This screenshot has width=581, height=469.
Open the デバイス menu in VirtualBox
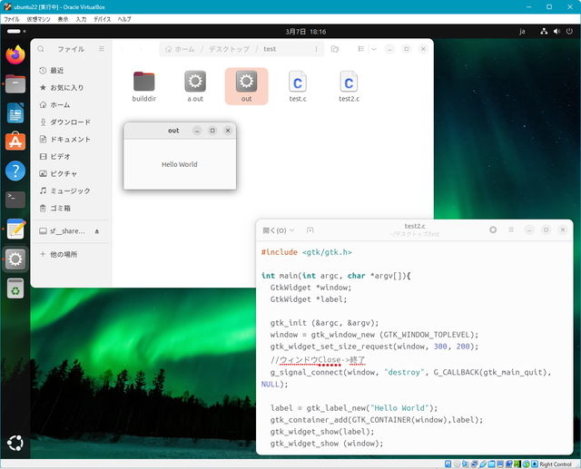click(103, 19)
